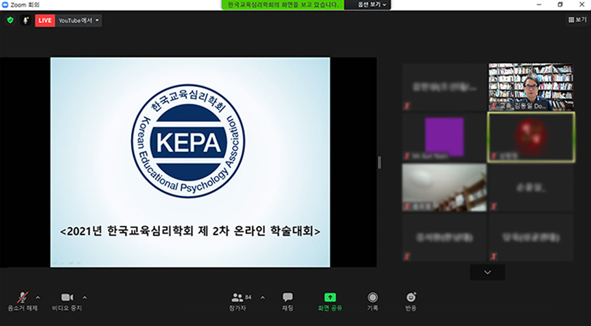Click the red LIVE badge
Screen dimensions: 591x326
coord(44,20)
